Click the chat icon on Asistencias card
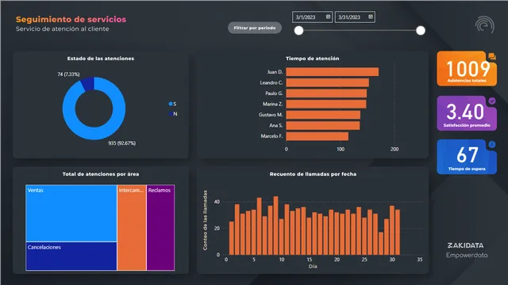 click(x=492, y=56)
